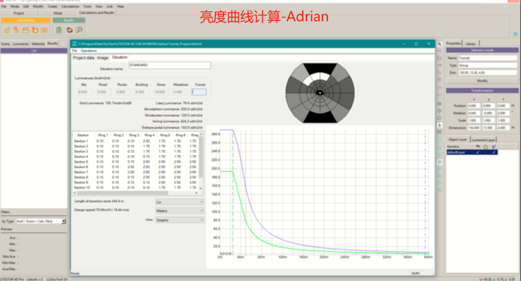Click the padlock column header icon
521x281 pixels.
pyautogui.click(x=486, y=146)
